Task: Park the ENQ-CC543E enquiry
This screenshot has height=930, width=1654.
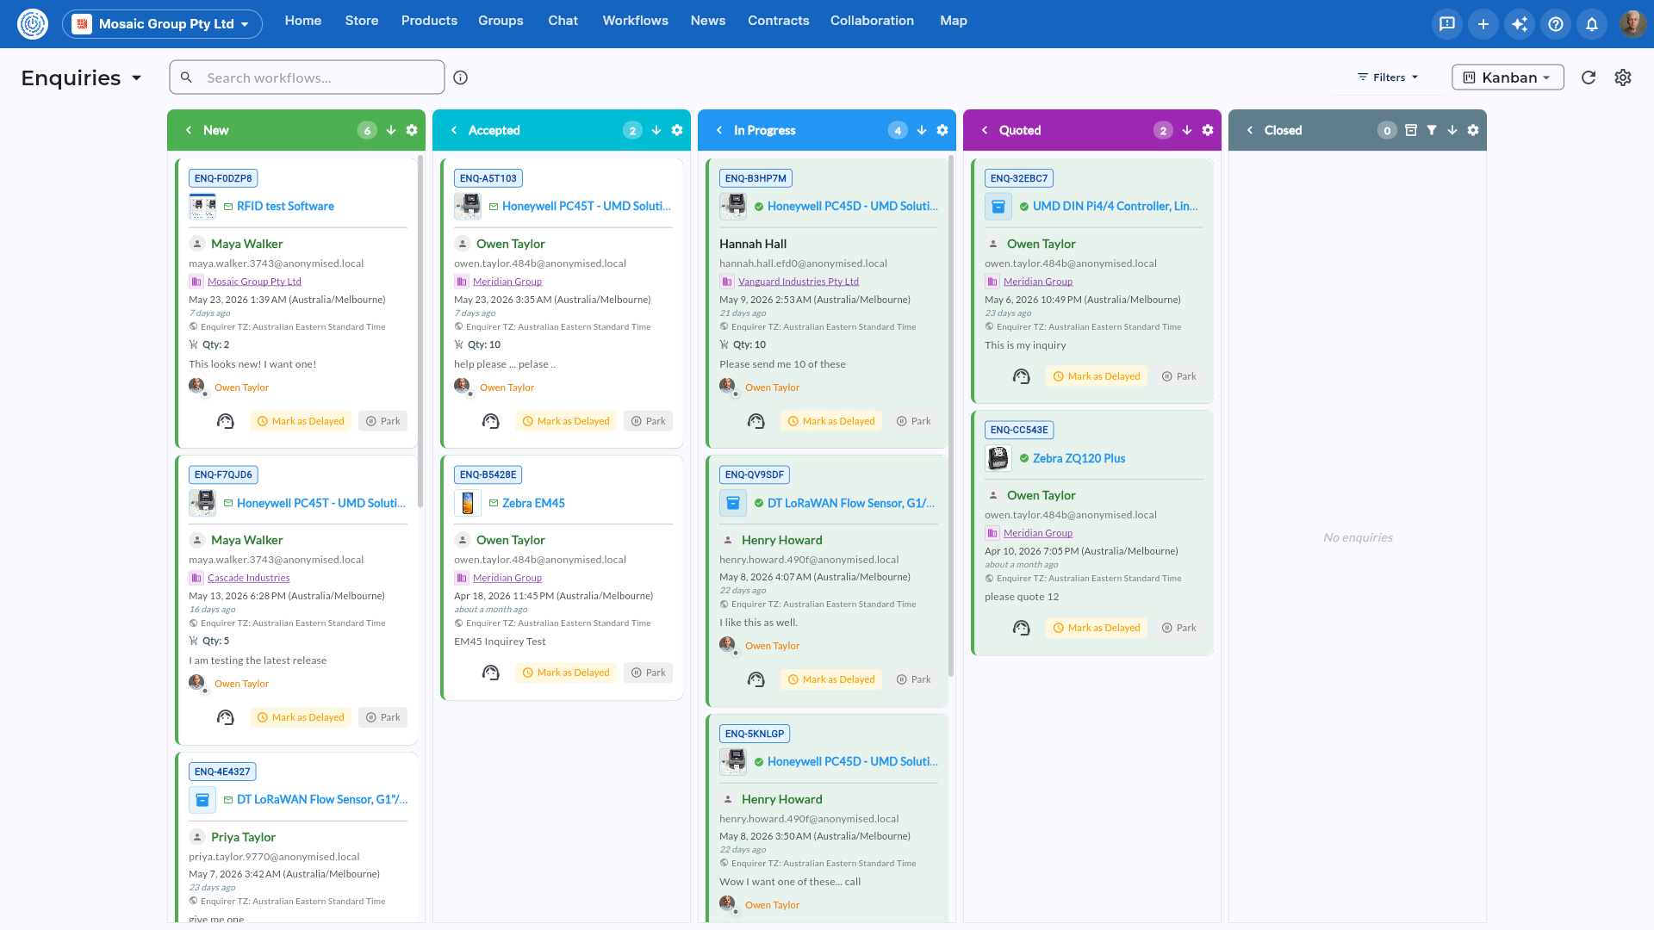Action: 1178,628
